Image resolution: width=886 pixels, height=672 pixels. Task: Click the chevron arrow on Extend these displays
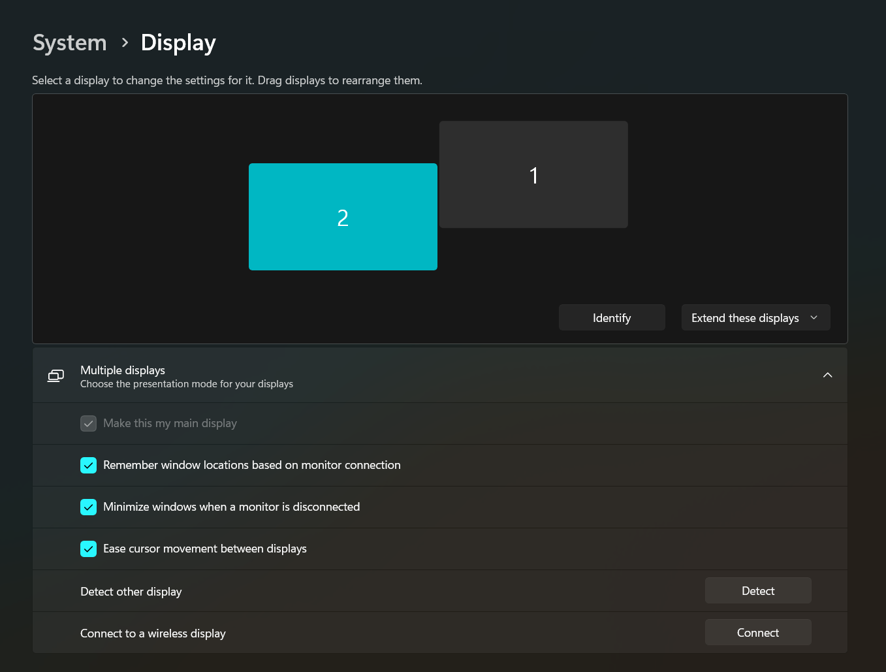[x=814, y=317]
